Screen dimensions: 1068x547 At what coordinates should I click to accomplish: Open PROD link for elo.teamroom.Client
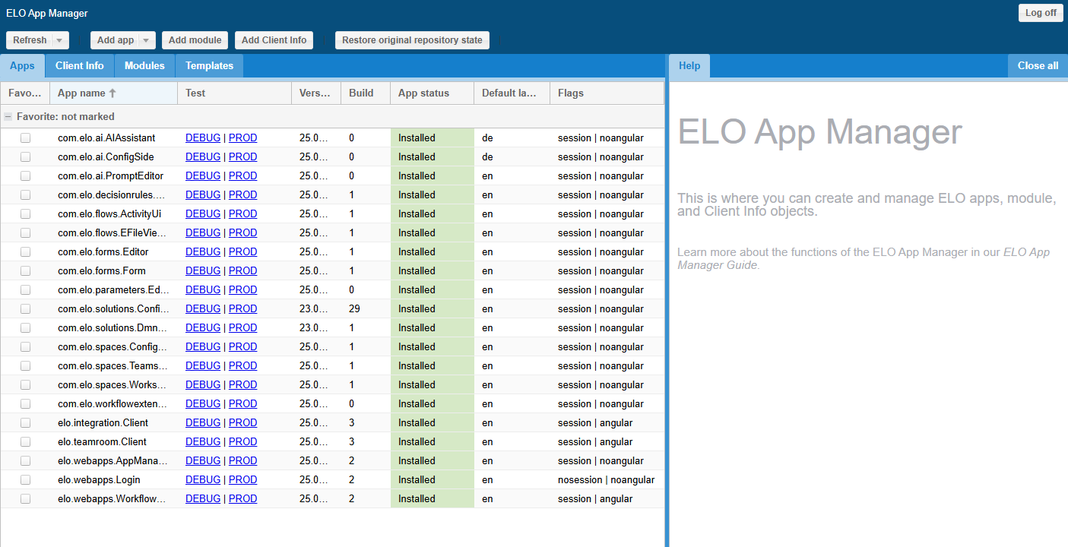(243, 442)
